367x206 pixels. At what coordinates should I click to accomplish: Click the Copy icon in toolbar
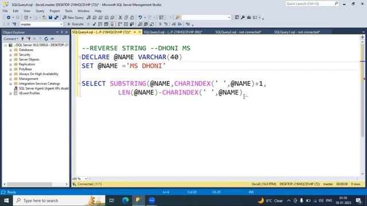(x=126, y=18)
